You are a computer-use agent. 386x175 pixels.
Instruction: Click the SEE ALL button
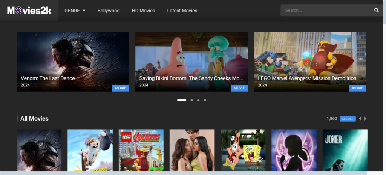[348, 119]
